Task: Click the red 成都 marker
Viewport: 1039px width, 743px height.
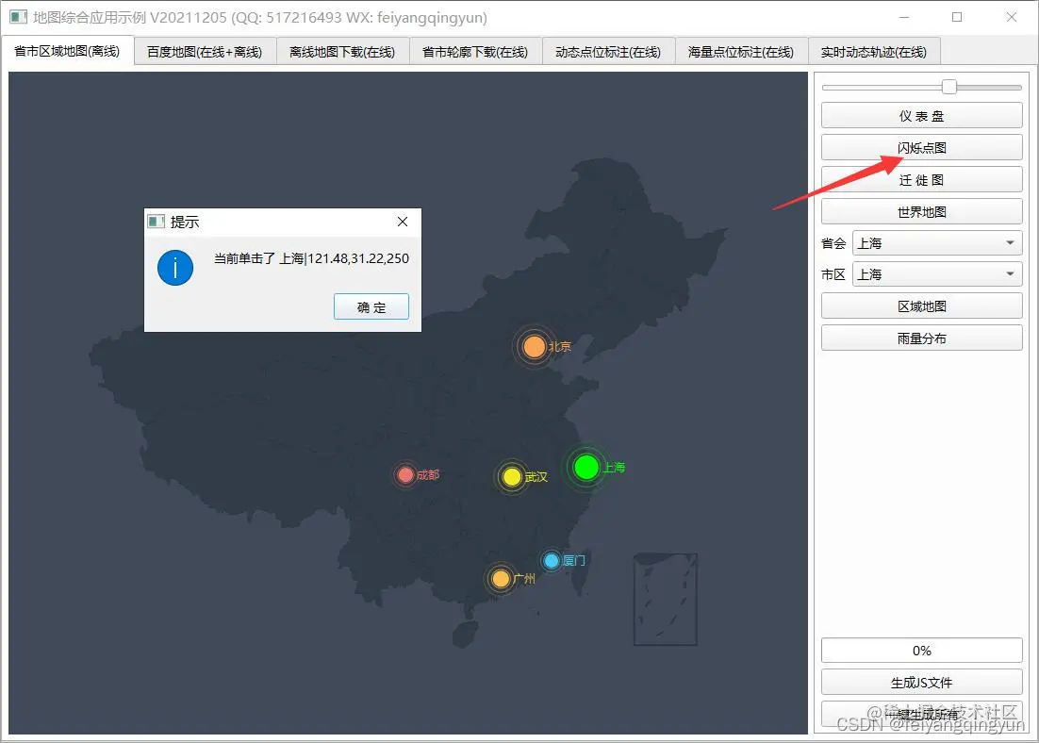Action: [x=405, y=474]
